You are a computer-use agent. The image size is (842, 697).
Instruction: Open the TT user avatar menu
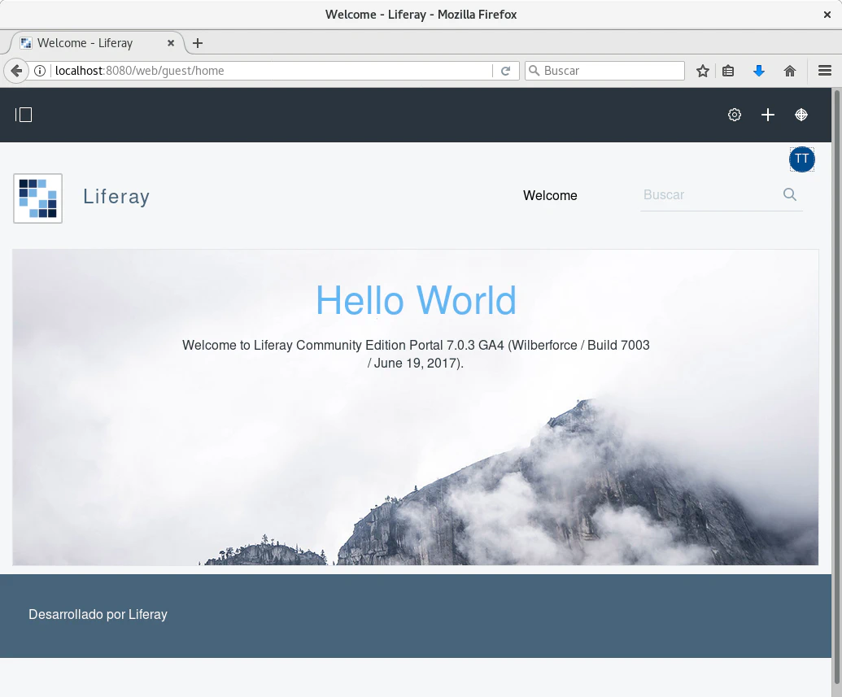click(x=801, y=159)
